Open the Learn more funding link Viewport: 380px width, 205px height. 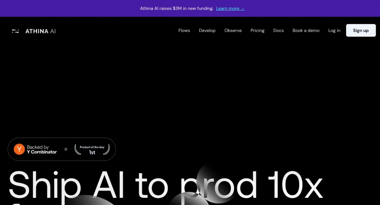(230, 9)
